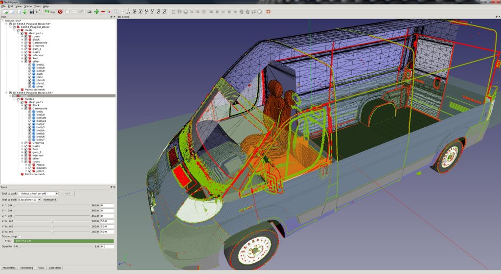The width and height of the screenshot is (501, 274).
Task: Click the 'Remove it' button
Action: pyautogui.click(x=49, y=200)
